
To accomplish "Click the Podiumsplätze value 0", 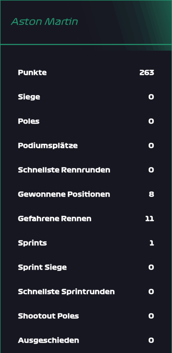I will [151, 145].
